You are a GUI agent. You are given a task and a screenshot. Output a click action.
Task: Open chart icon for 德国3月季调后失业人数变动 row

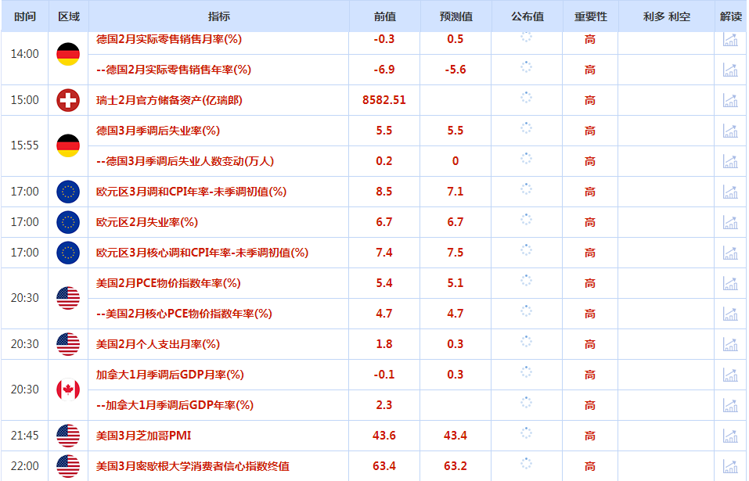point(730,161)
